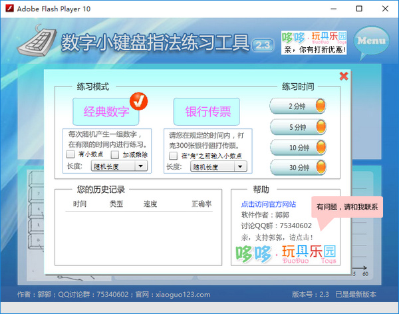Open the Menu speech bubble button

pos(372,43)
